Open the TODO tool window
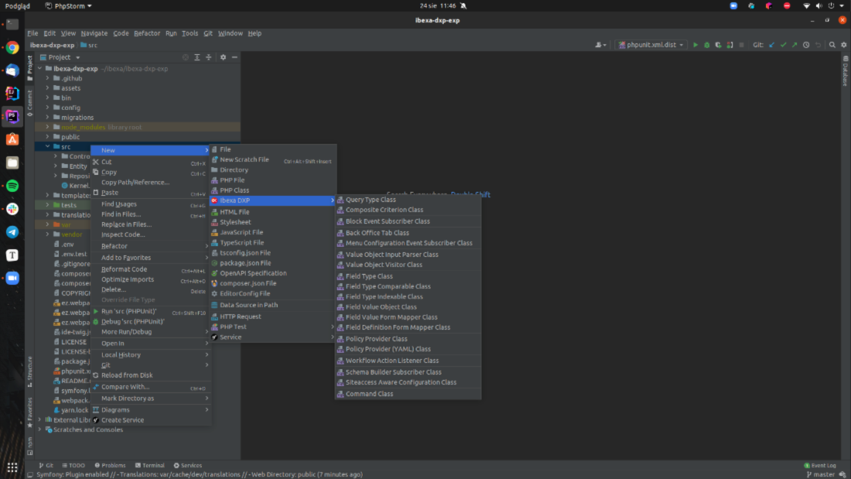851x479 pixels. (73, 465)
